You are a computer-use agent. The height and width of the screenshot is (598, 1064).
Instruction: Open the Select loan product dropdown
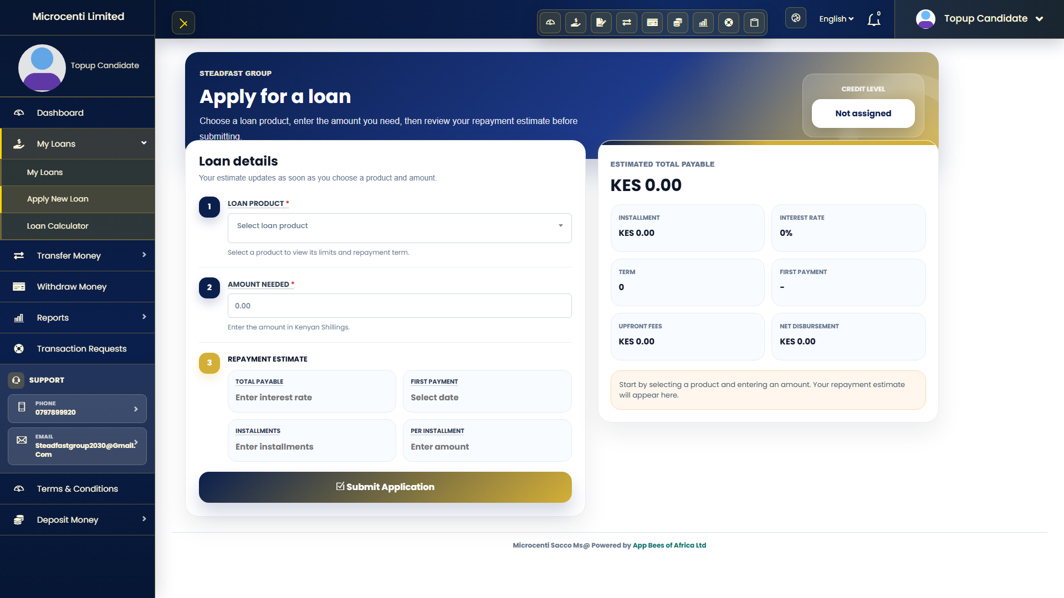tap(400, 228)
